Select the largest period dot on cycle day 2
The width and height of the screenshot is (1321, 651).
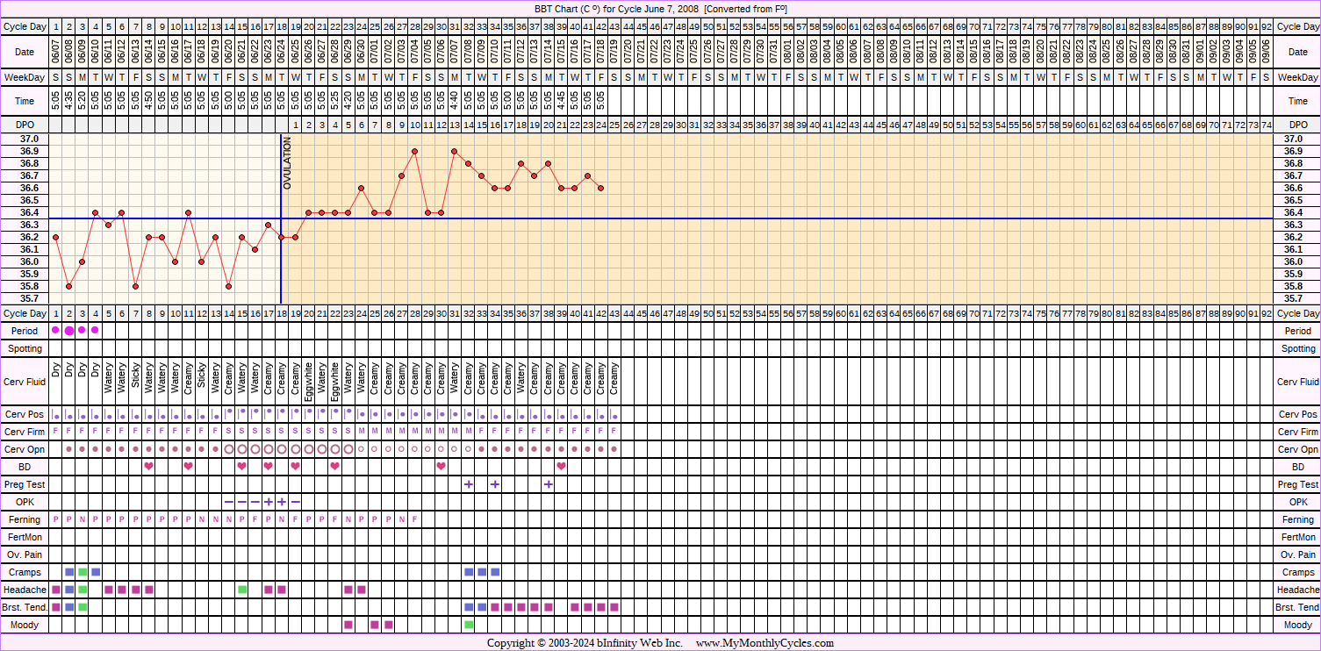[x=69, y=331]
